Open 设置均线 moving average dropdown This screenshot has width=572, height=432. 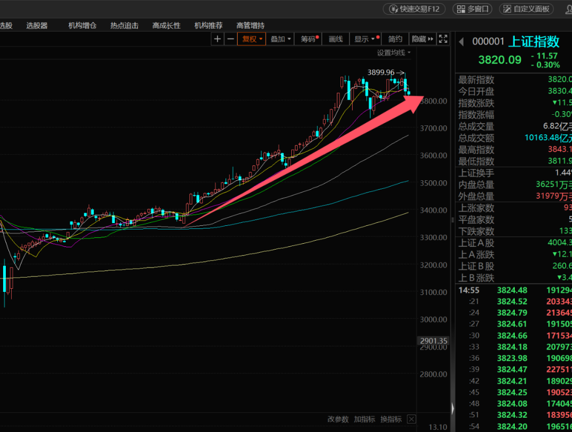pyautogui.click(x=394, y=52)
